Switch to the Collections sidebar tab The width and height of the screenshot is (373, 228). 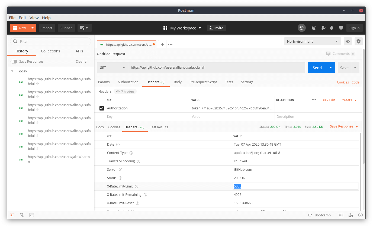(x=50, y=51)
